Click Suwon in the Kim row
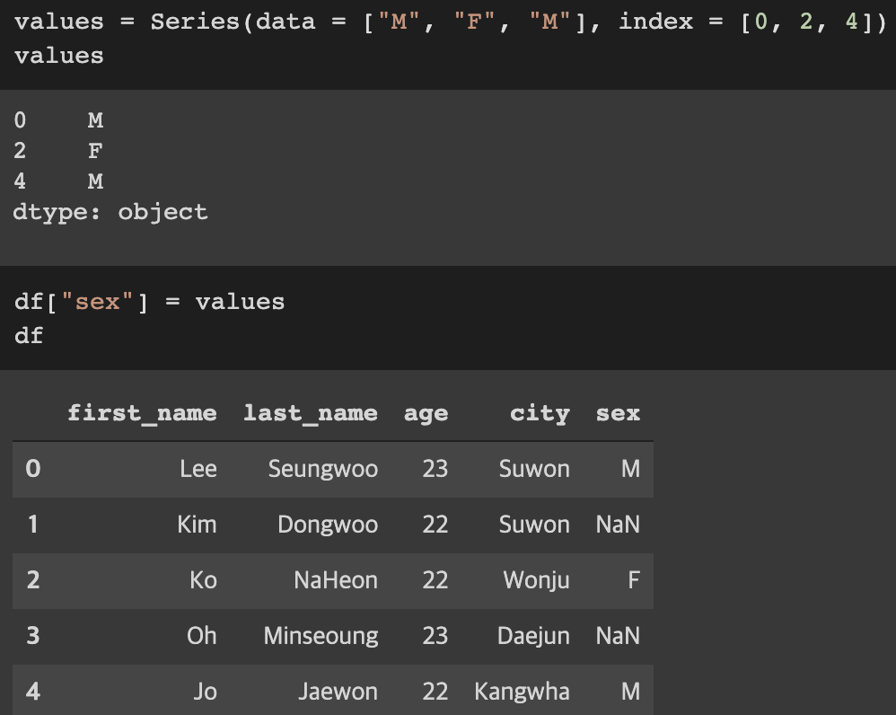The image size is (896, 715). tap(534, 524)
